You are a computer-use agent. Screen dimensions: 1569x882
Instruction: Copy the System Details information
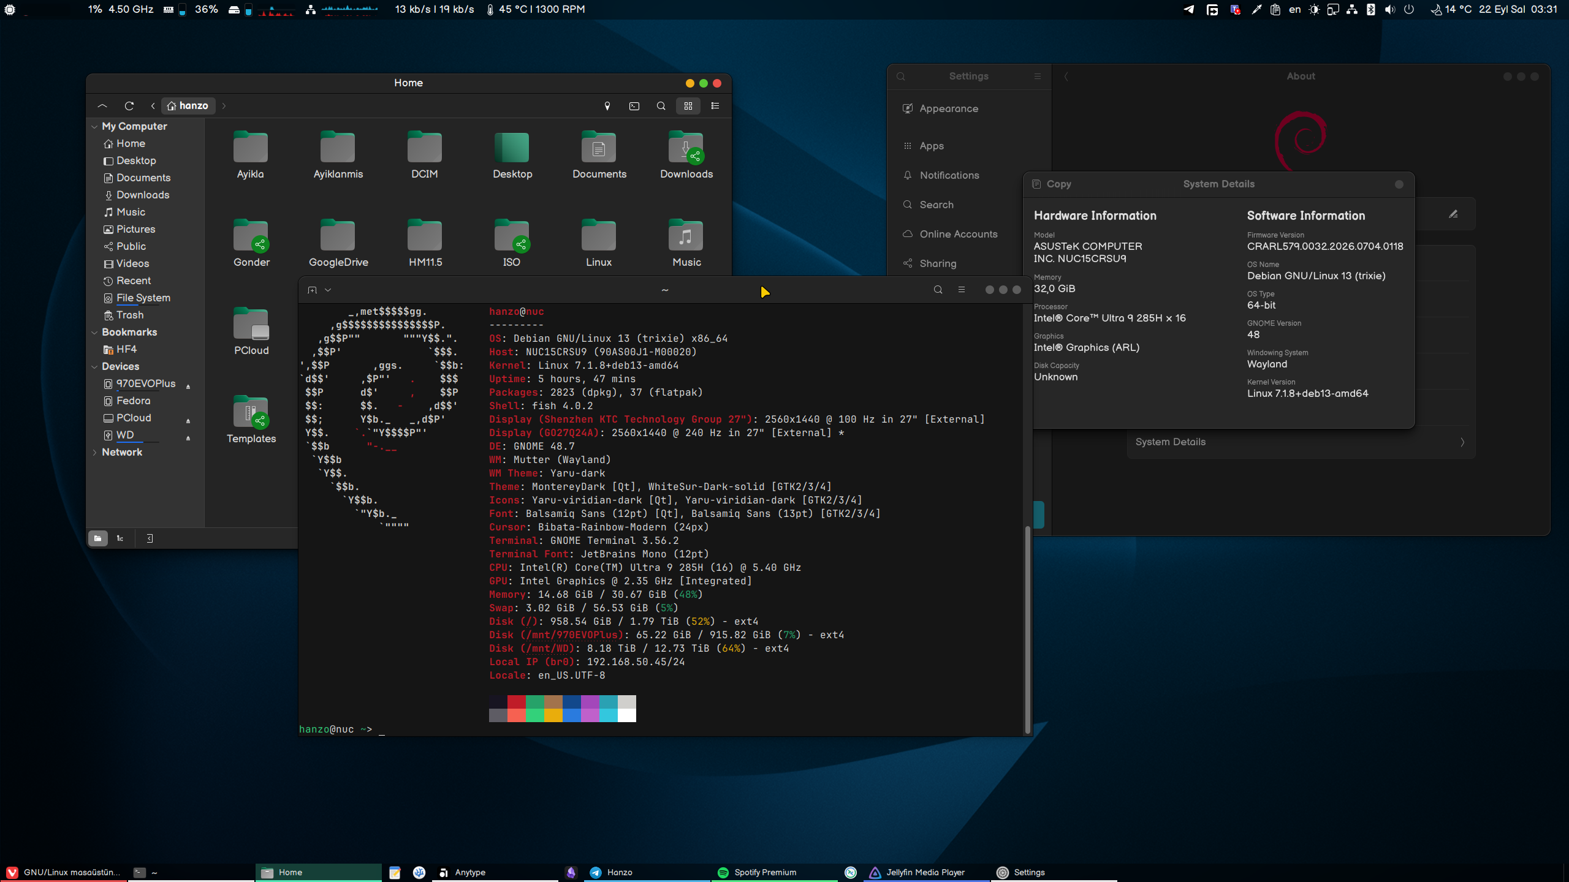[x=1052, y=184]
